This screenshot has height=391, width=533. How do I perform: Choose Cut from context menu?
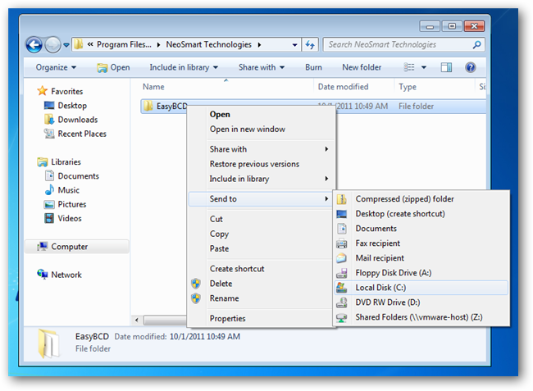[261, 220]
